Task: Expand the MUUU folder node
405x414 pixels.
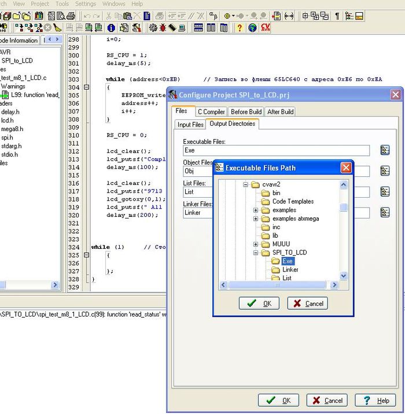Action: tap(255, 244)
